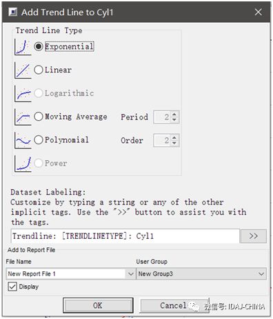Increase the Period spinner value
The image size is (273, 319).
point(174,115)
